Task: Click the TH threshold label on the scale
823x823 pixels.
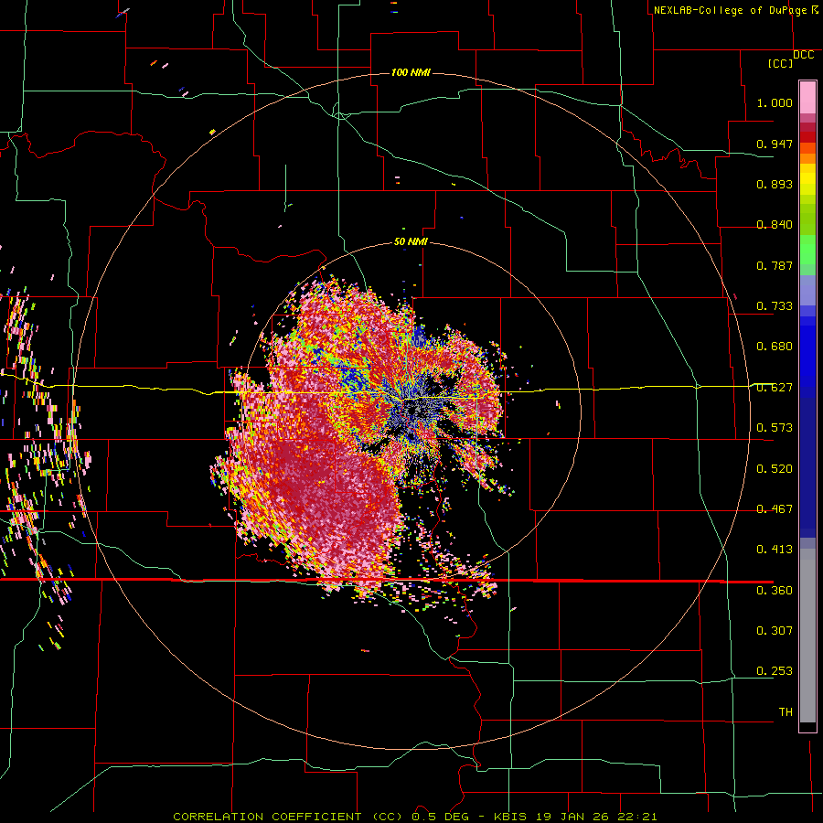Action: coord(786,712)
